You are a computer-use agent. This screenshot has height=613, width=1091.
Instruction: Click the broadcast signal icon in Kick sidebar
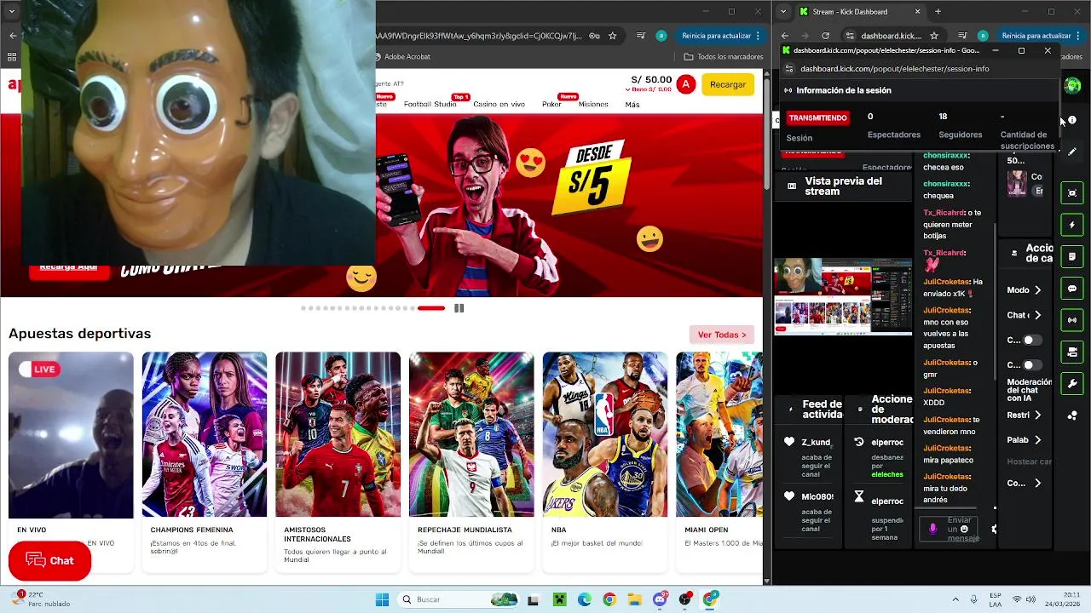[1072, 320]
